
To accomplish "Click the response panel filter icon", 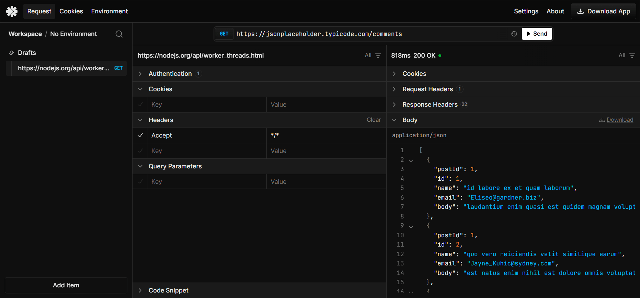I will (x=632, y=56).
